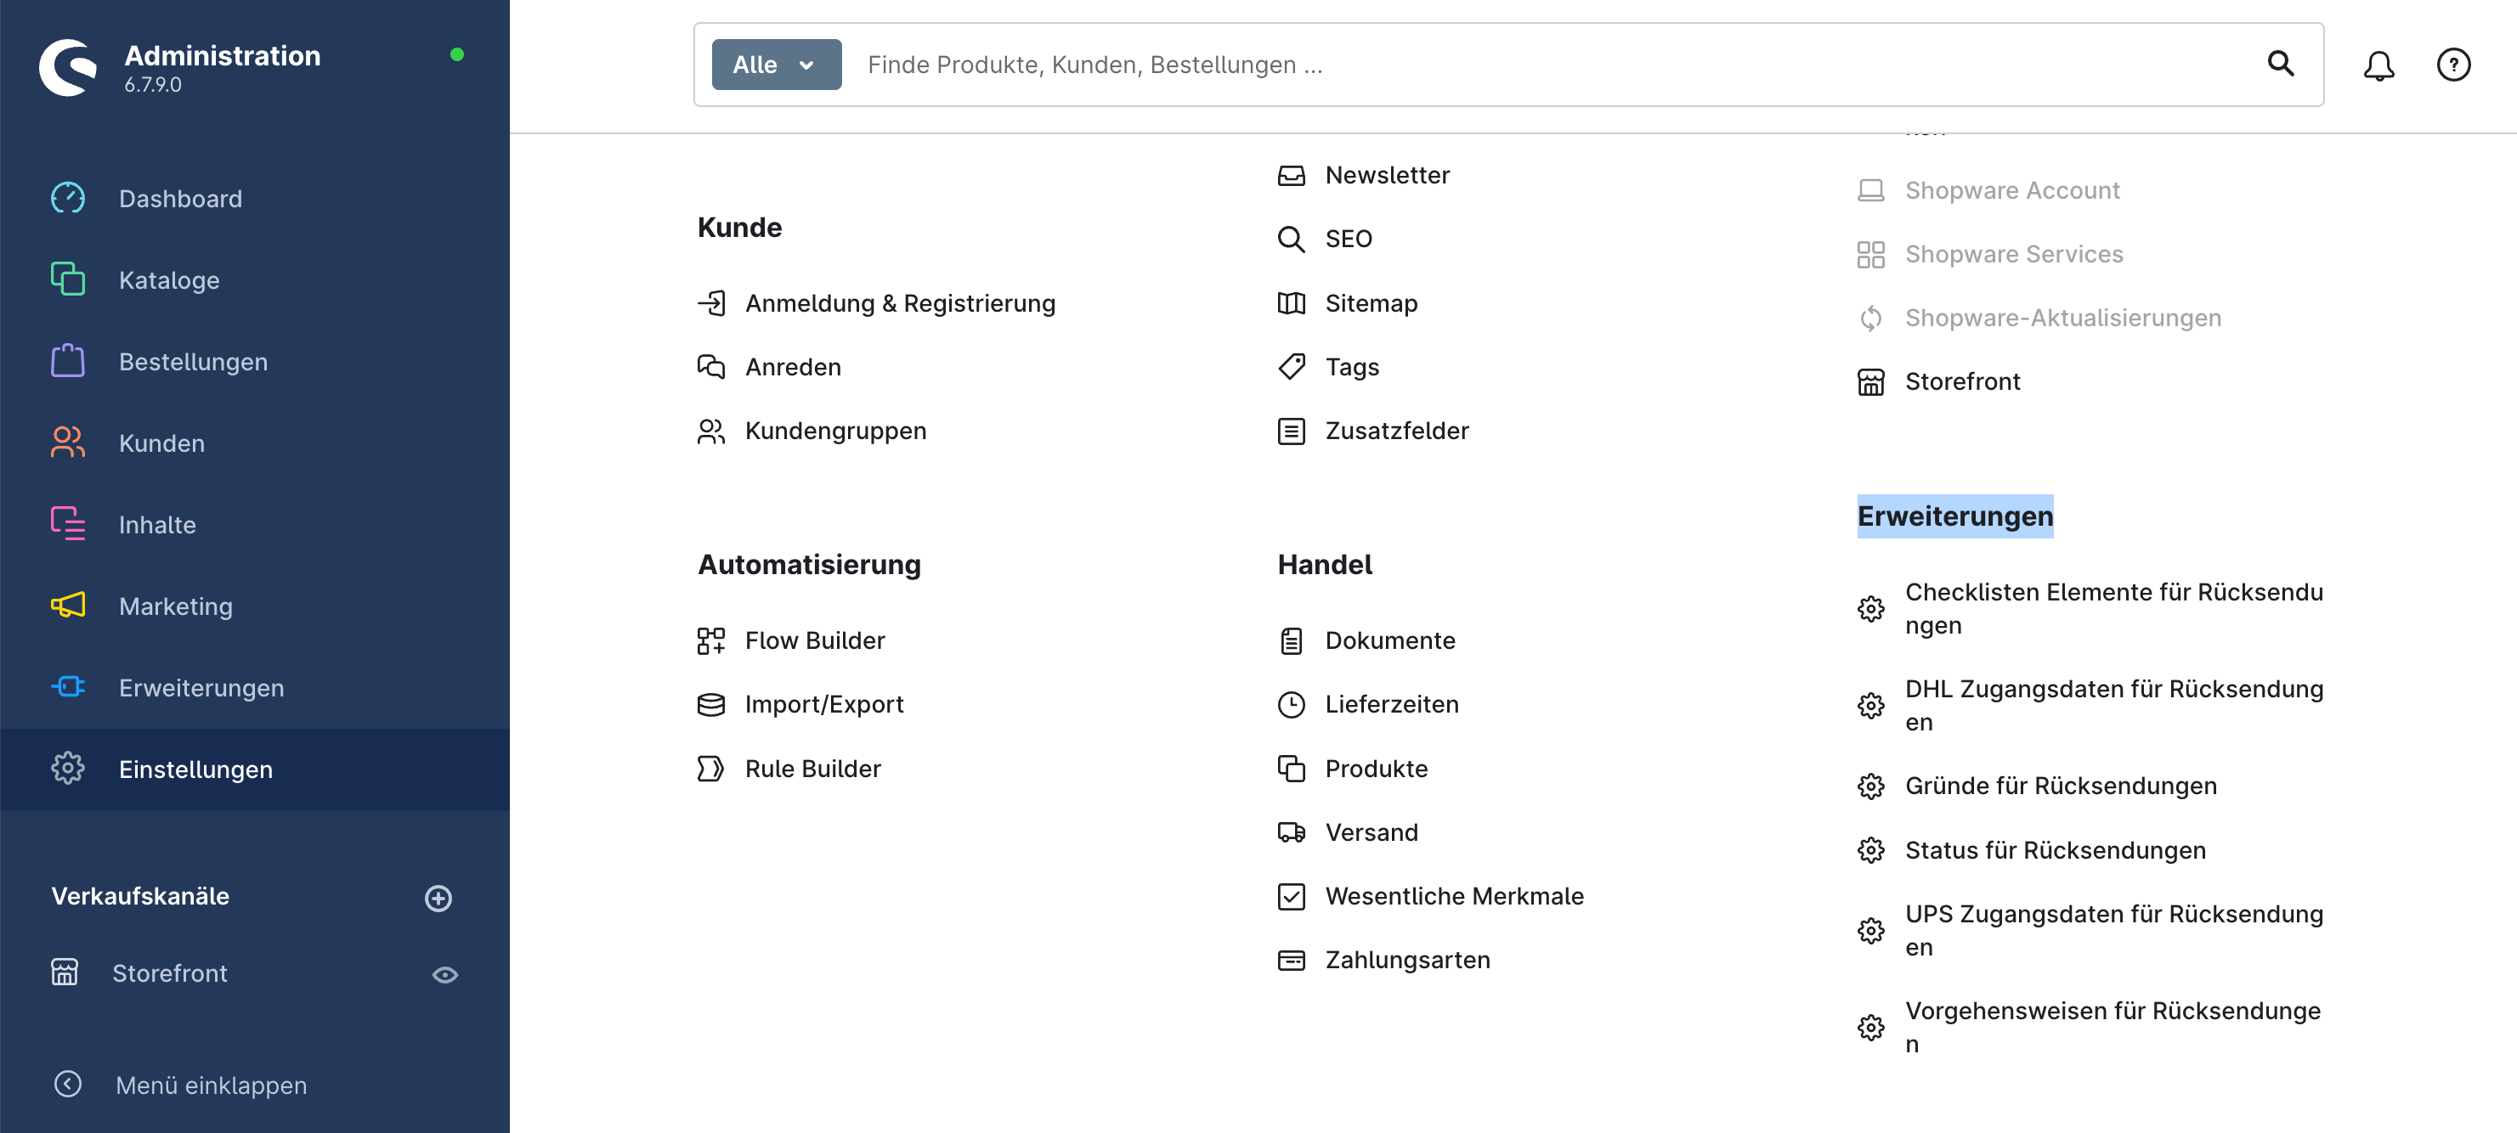The height and width of the screenshot is (1133, 2517).
Task: Toggle Storefront visibility eye icon
Action: pyautogui.click(x=444, y=974)
